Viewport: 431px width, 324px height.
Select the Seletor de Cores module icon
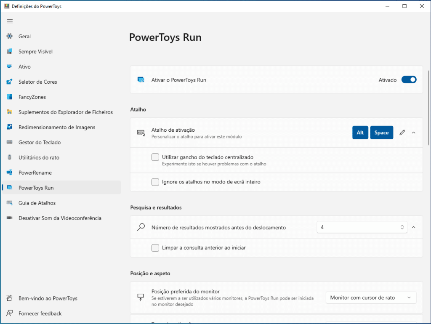point(9,82)
